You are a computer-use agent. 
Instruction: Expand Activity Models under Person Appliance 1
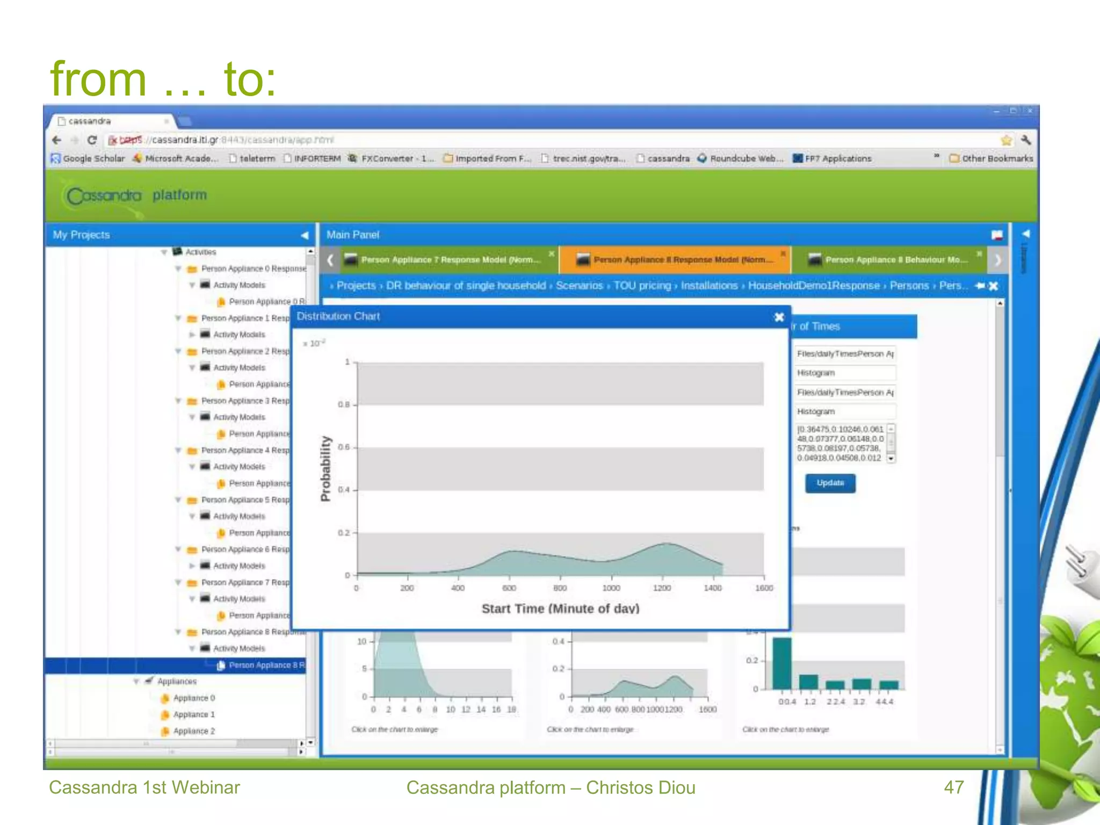pyautogui.click(x=192, y=335)
